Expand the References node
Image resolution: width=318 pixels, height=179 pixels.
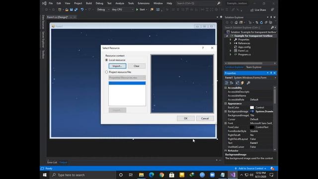point(231,43)
